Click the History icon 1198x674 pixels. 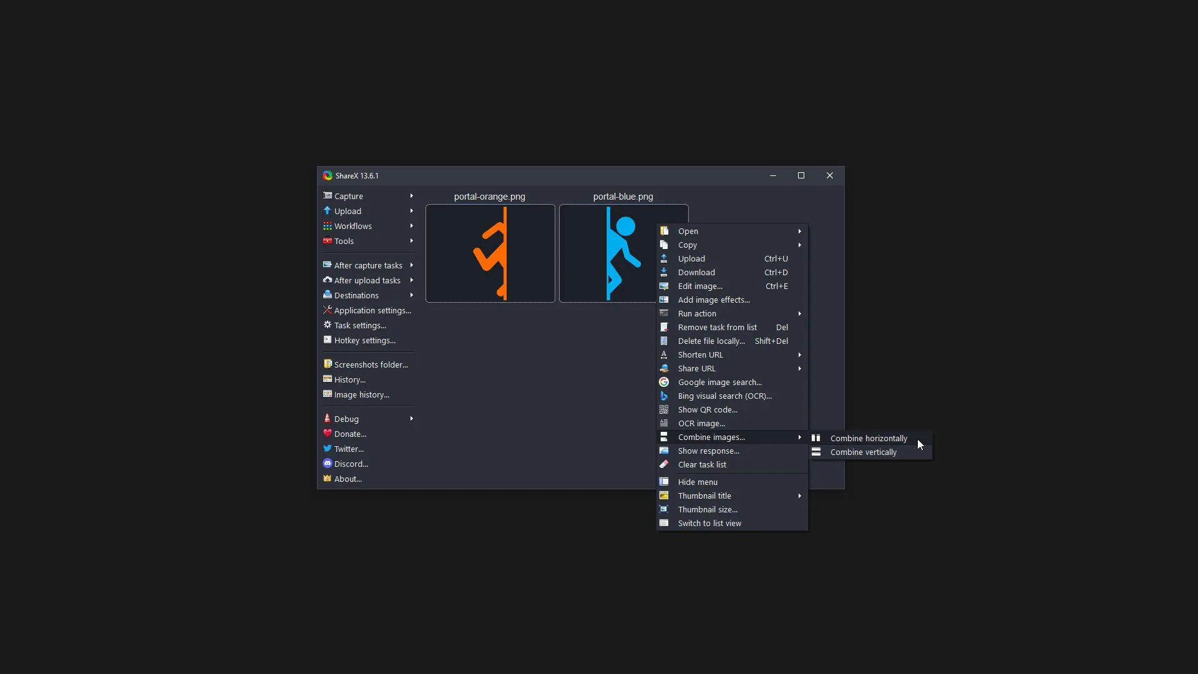click(x=327, y=379)
